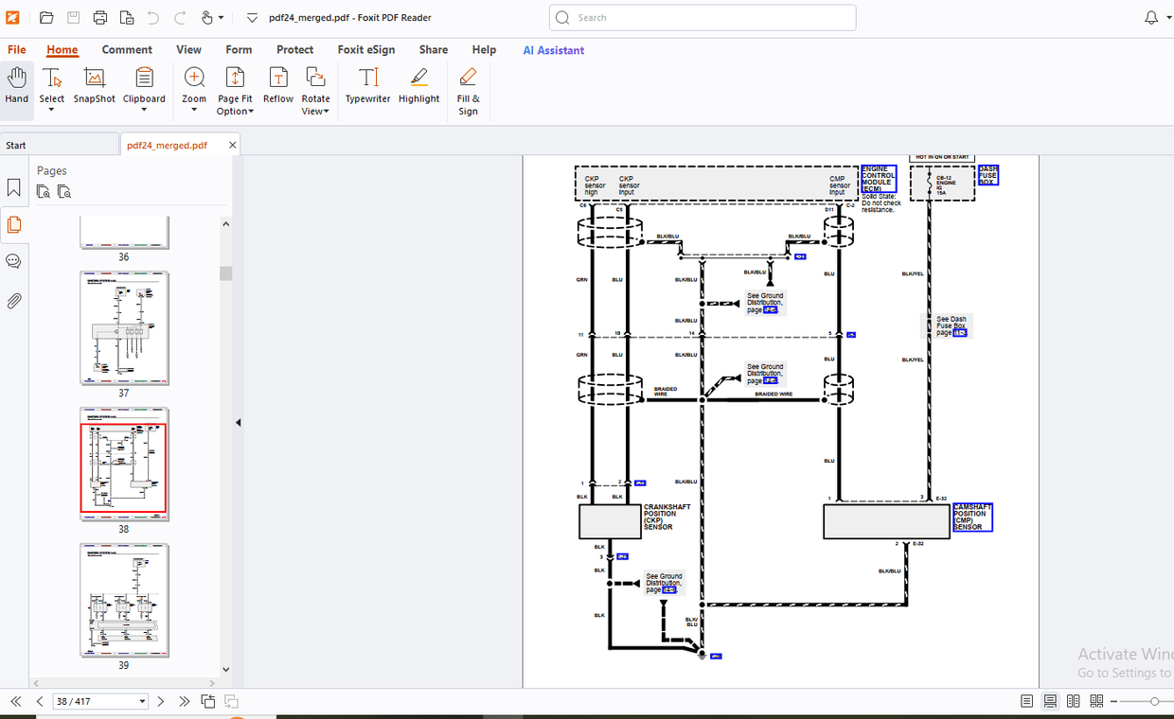
Task: Expand the Select tool dropdown arrow
Action: (52, 111)
